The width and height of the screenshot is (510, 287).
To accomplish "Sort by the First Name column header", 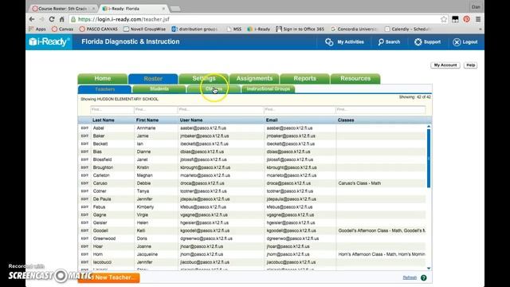I will click(x=147, y=120).
